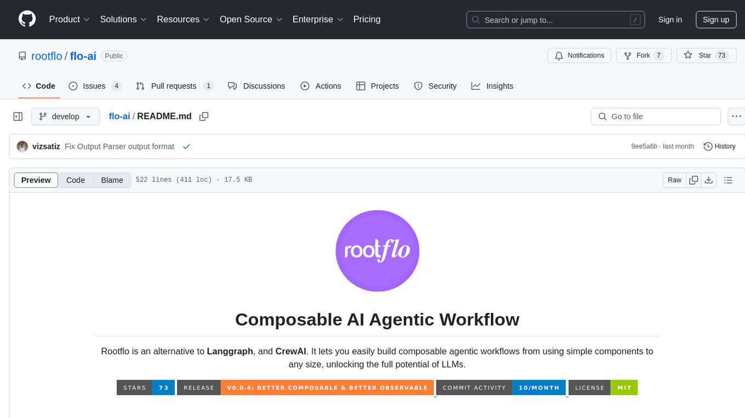
Task: Switch to the Issues tab
Action: tap(95, 86)
